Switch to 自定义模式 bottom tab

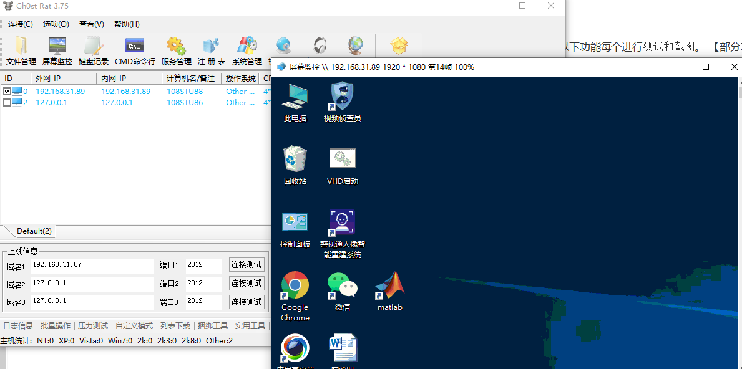[x=134, y=325]
